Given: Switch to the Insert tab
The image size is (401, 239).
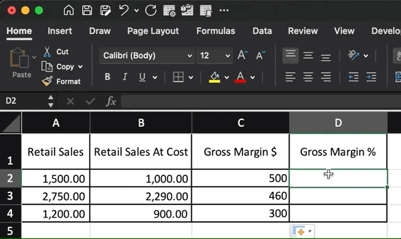Looking at the screenshot, I should click(x=60, y=31).
